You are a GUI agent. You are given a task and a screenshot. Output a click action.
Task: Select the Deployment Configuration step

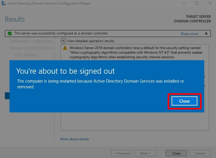click(x=31, y=41)
